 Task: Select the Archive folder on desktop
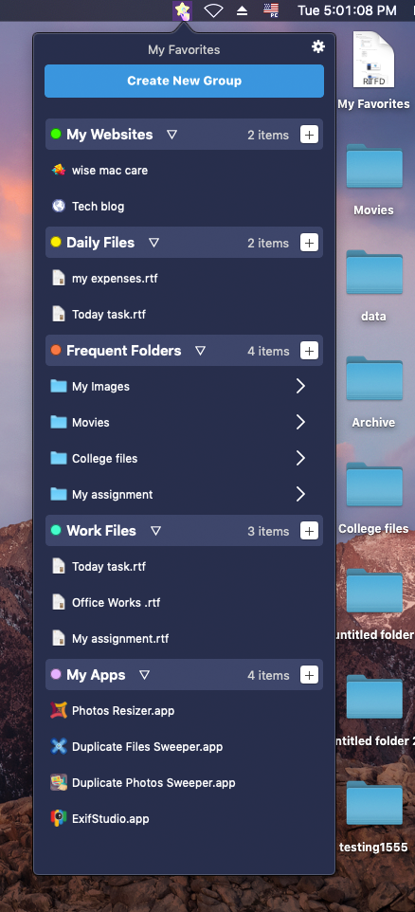pos(373,392)
